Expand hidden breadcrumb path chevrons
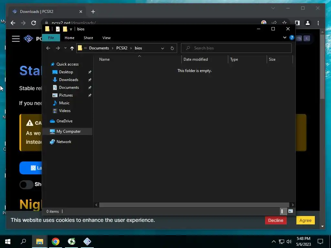 [x=85, y=48]
